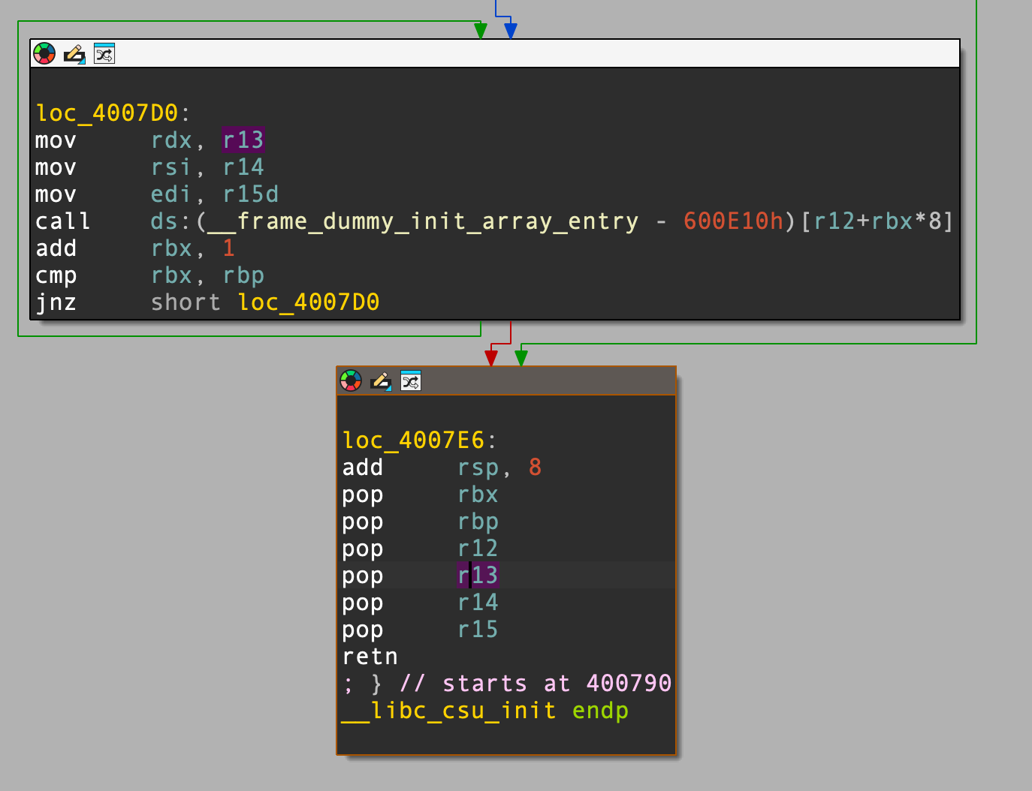Screen dimensions: 1032x791
Task: Click the r12 register in the call operand
Action: 834,221
